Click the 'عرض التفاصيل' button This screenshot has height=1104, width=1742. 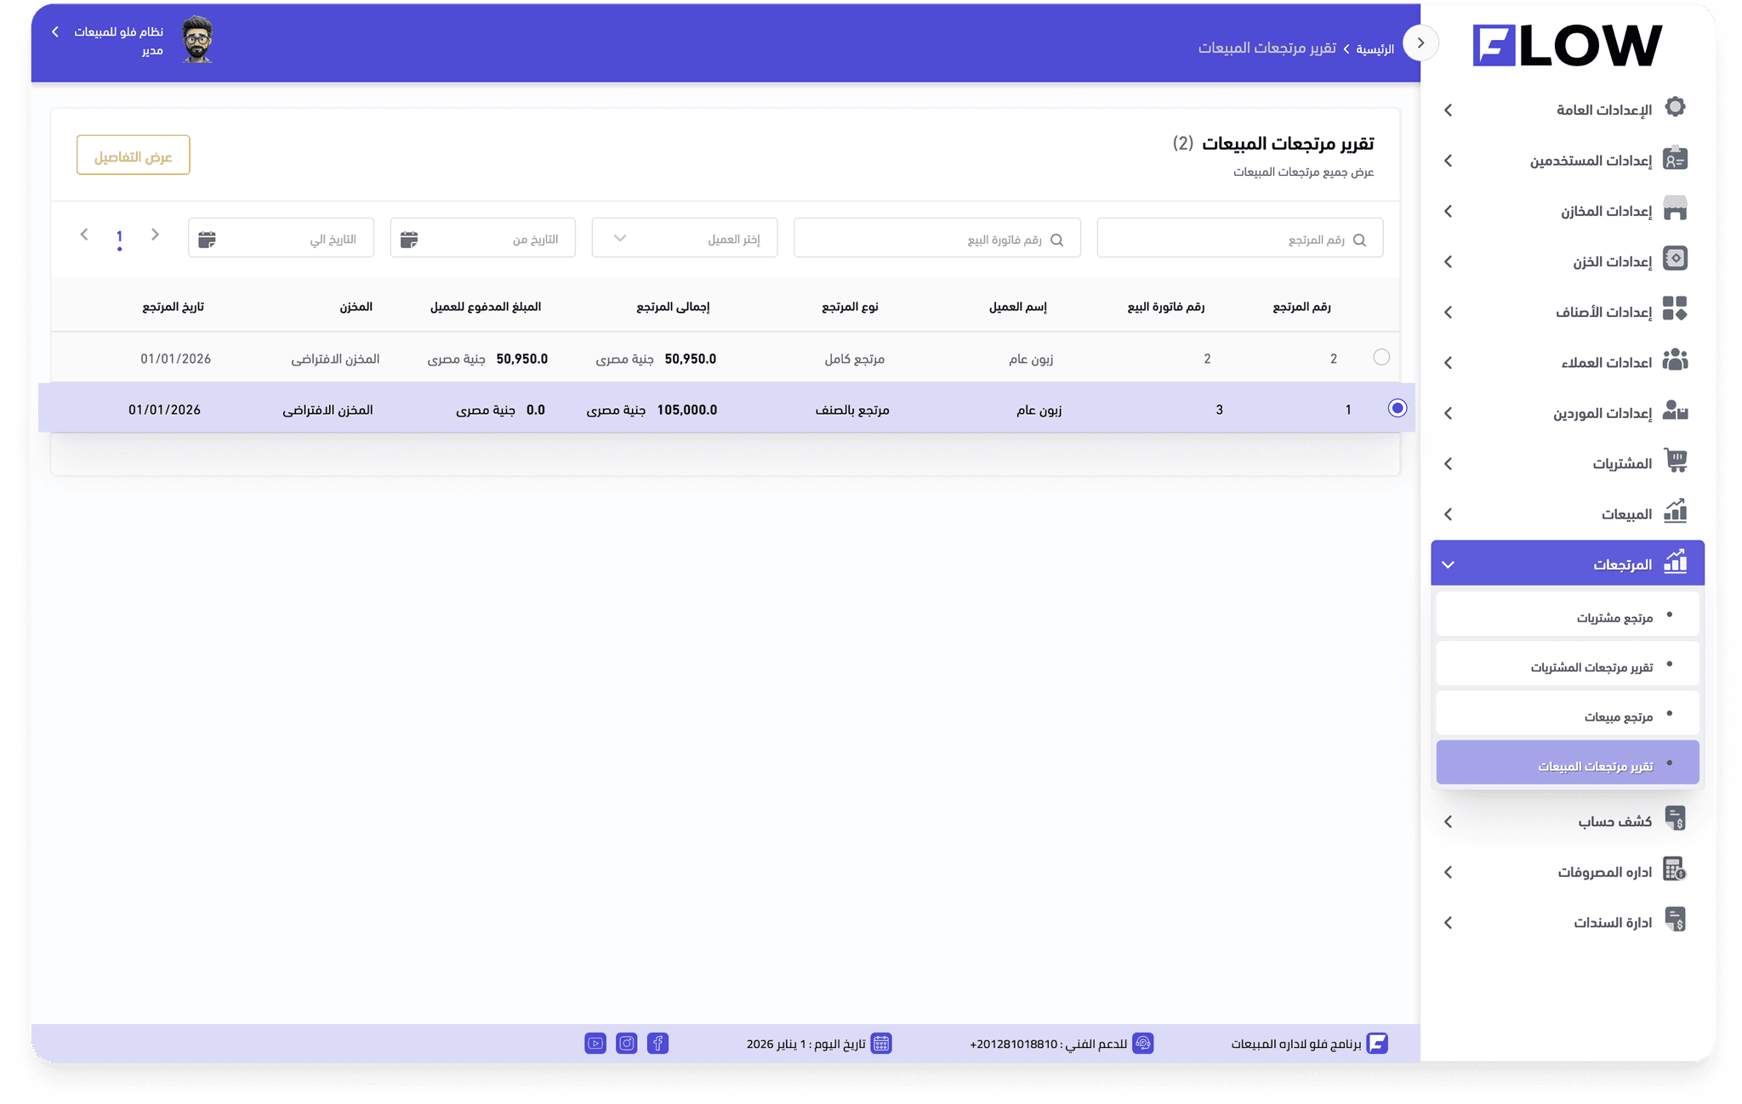133,156
